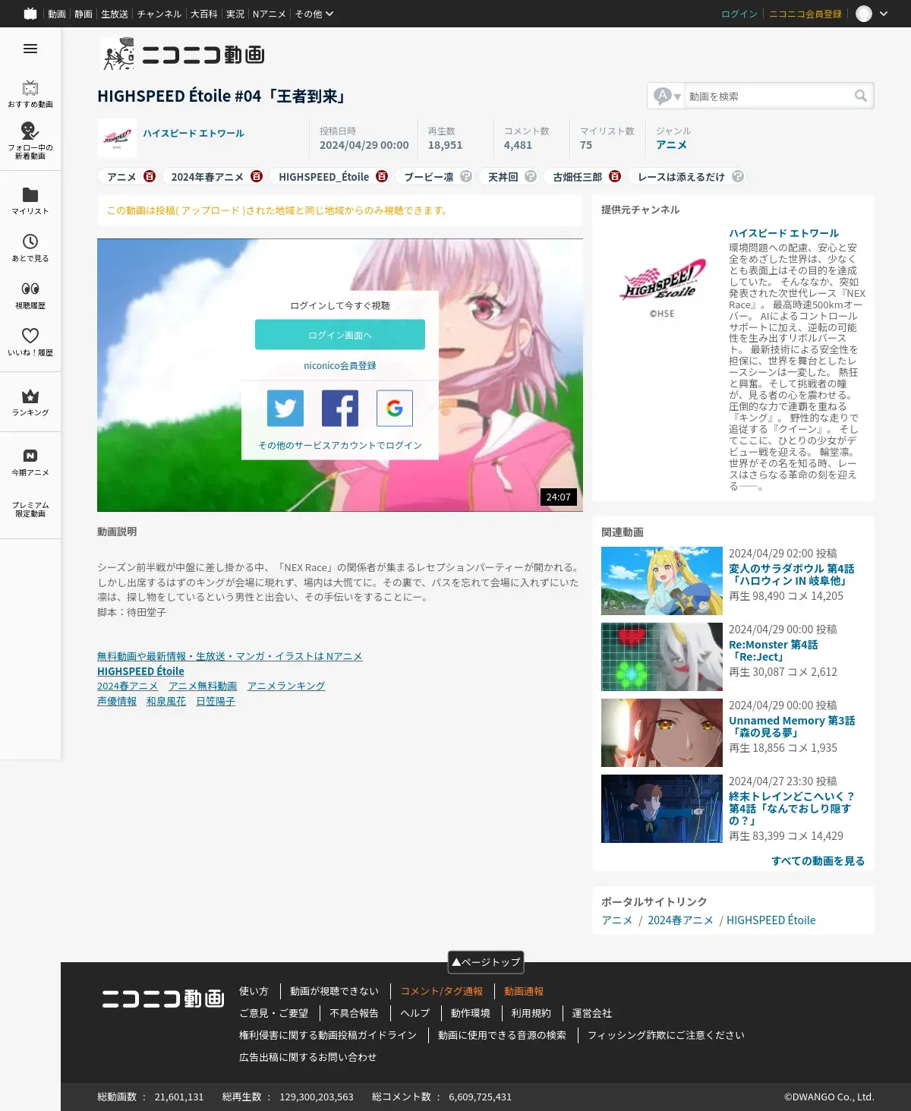Open search type dropdown with A icon
The width and height of the screenshot is (911, 1111).
tap(668, 96)
